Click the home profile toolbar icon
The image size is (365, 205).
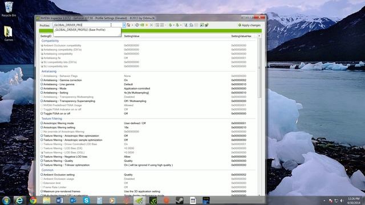(x=128, y=25)
